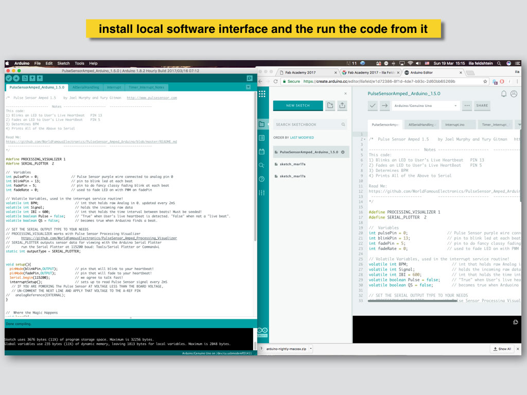
Task: Click horizontal scrollbar of web code editor
Action: click(412, 301)
